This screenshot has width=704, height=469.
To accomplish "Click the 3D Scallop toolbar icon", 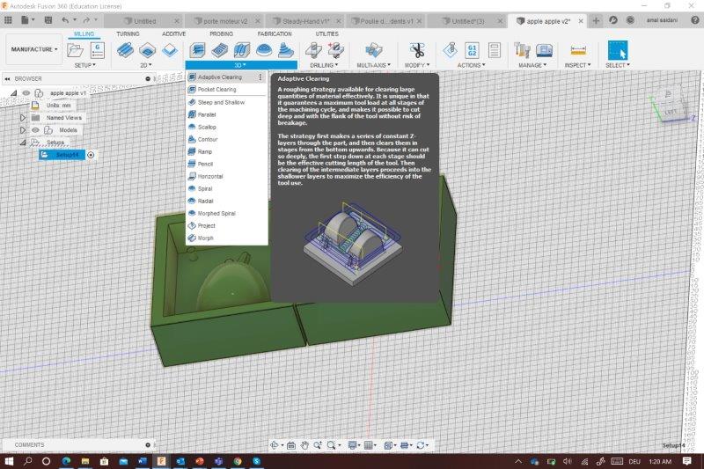I will pyautogui.click(x=263, y=50).
